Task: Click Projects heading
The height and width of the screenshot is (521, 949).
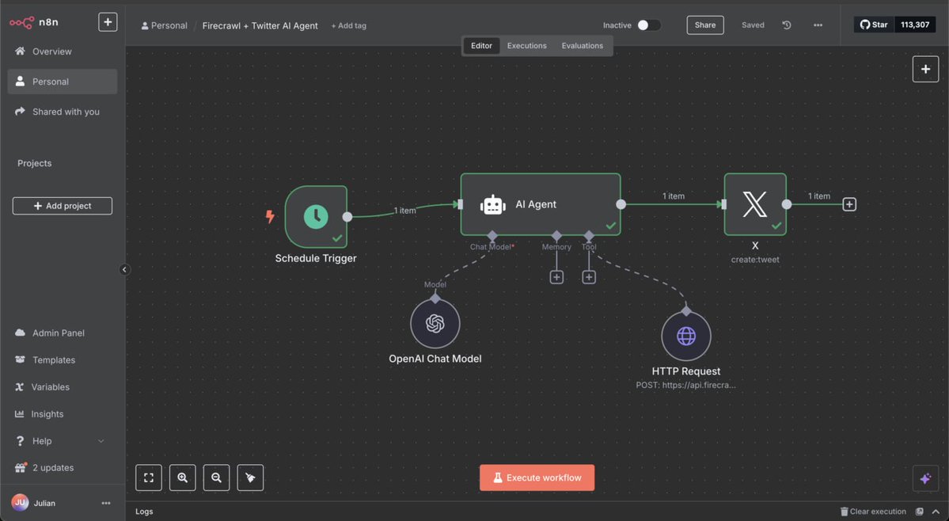Action: 35,163
